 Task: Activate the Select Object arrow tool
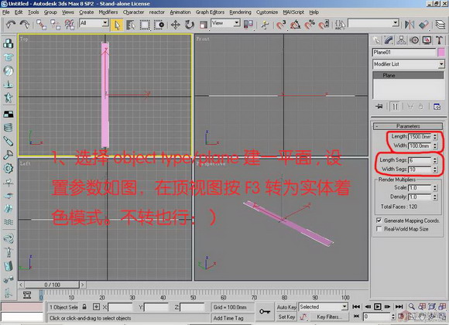(x=117, y=25)
